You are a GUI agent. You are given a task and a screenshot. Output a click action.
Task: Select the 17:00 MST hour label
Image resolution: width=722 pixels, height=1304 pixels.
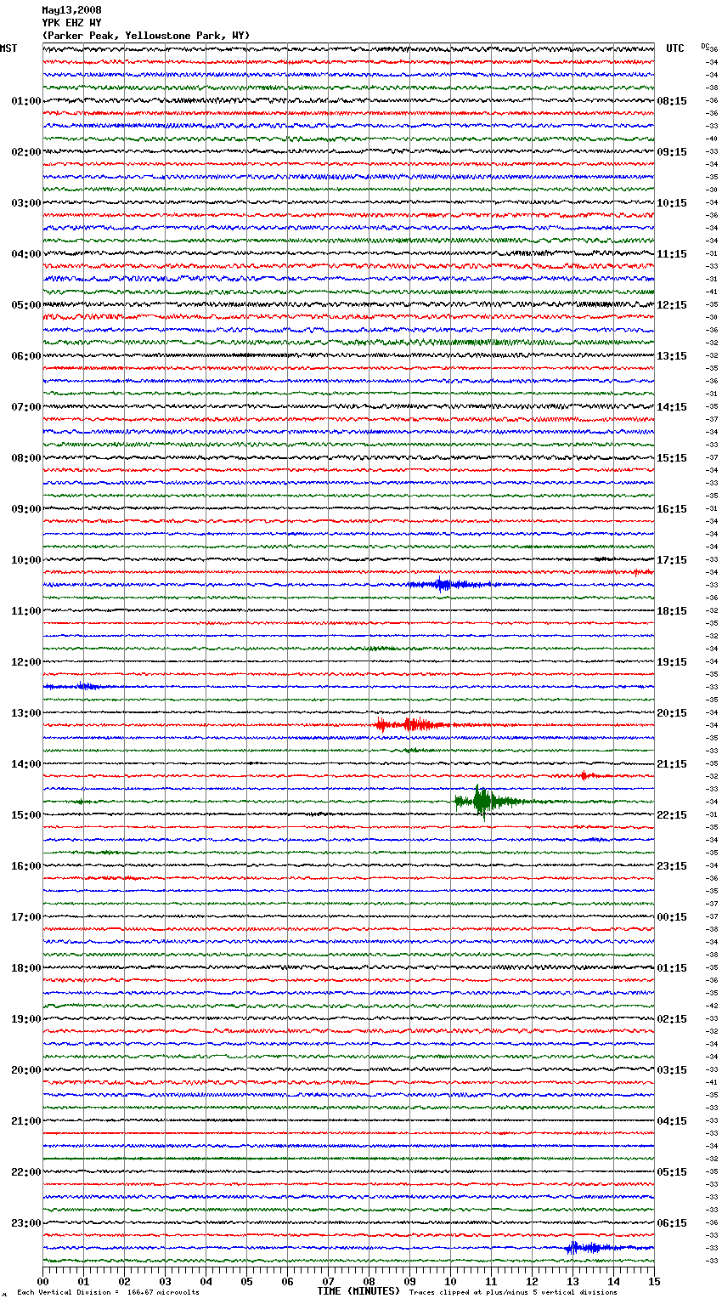[26, 917]
